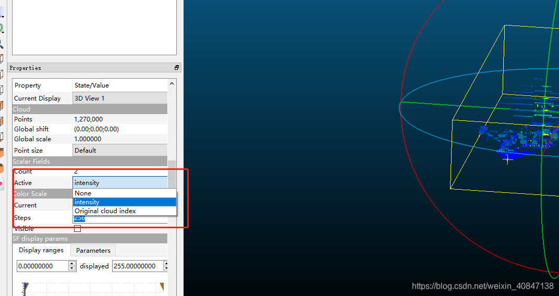Click the right histogram range slider handle
The width and height of the screenshot is (559, 296).
[x=162, y=287]
